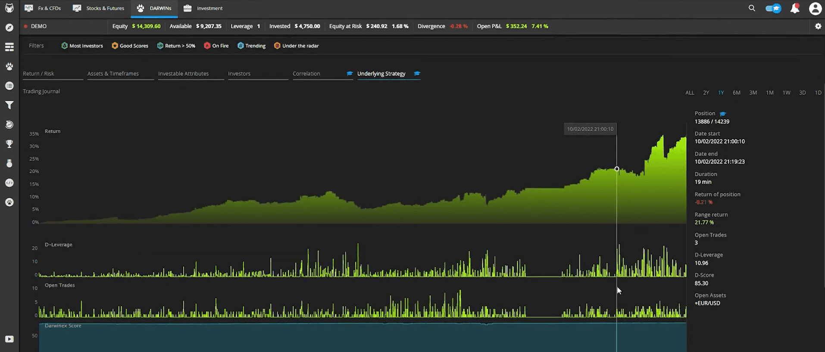Open the code API sidebar icon

pyautogui.click(x=9, y=183)
